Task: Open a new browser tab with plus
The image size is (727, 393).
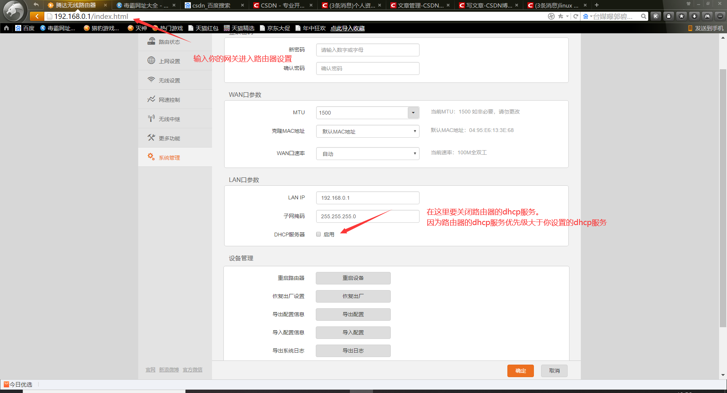Action: tap(597, 5)
